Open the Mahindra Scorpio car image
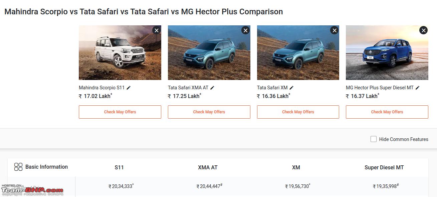This screenshot has width=437, height=197. (120, 53)
